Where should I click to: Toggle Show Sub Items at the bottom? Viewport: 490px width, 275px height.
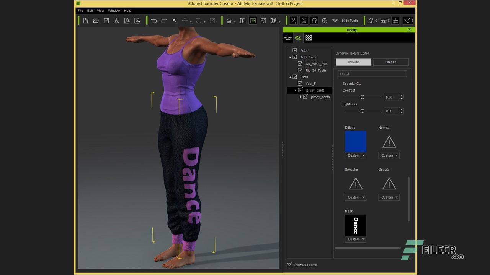290,265
